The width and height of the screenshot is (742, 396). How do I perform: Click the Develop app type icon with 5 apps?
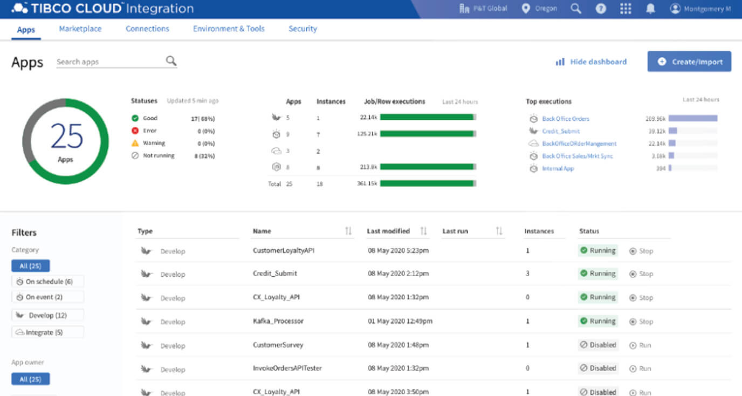(x=276, y=117)
